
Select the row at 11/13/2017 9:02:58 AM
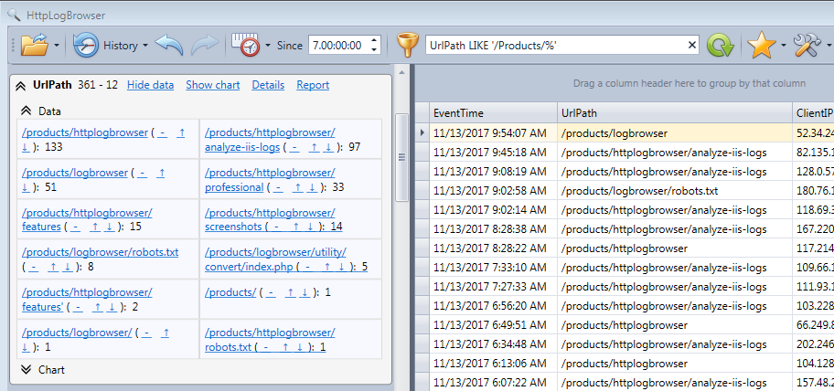pos(624,191)
